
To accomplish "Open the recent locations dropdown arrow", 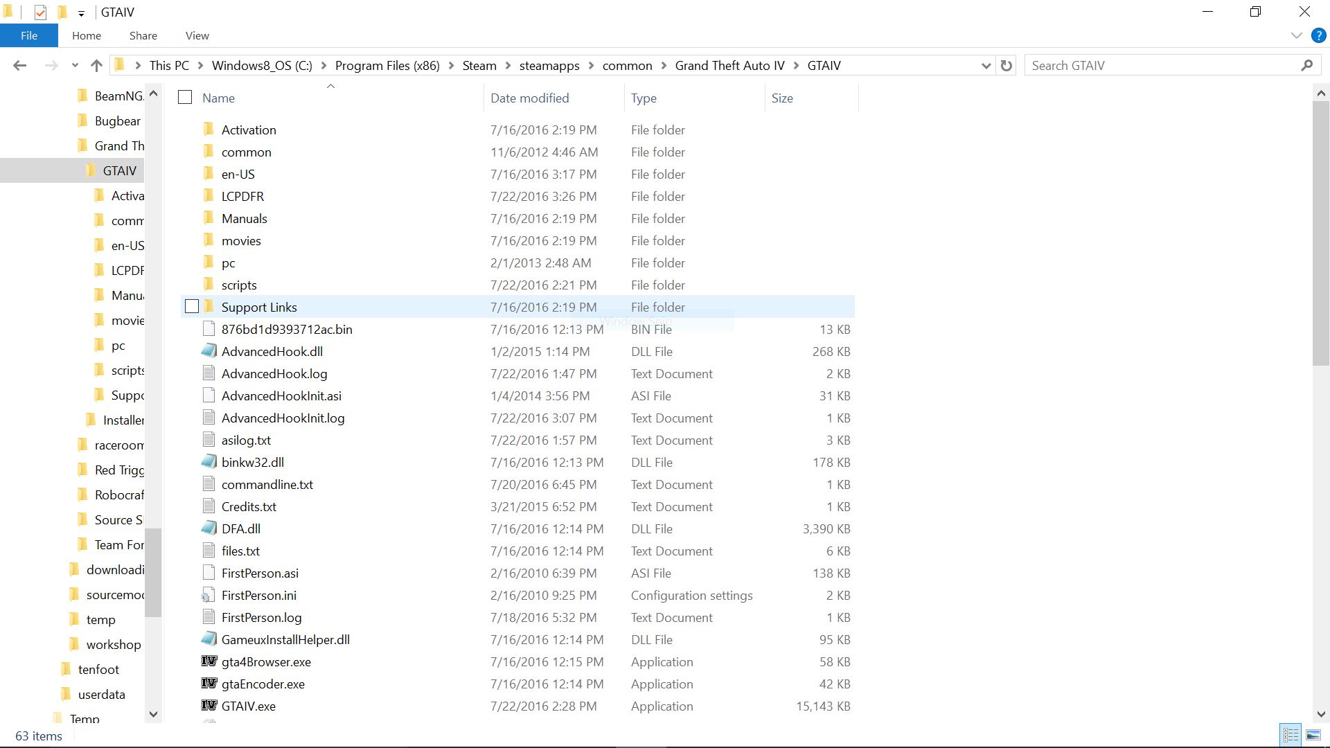I will coord(75,66).
